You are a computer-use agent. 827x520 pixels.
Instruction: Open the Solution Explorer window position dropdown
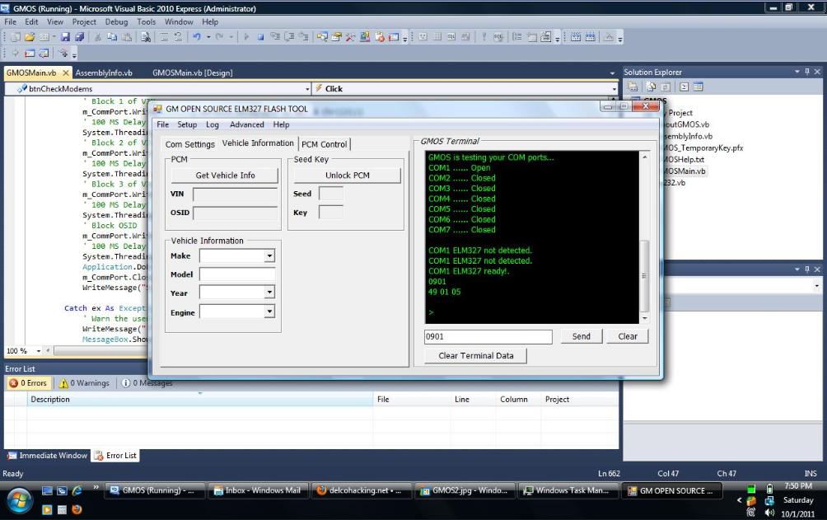pyautogui.click(x=797, y=72)
